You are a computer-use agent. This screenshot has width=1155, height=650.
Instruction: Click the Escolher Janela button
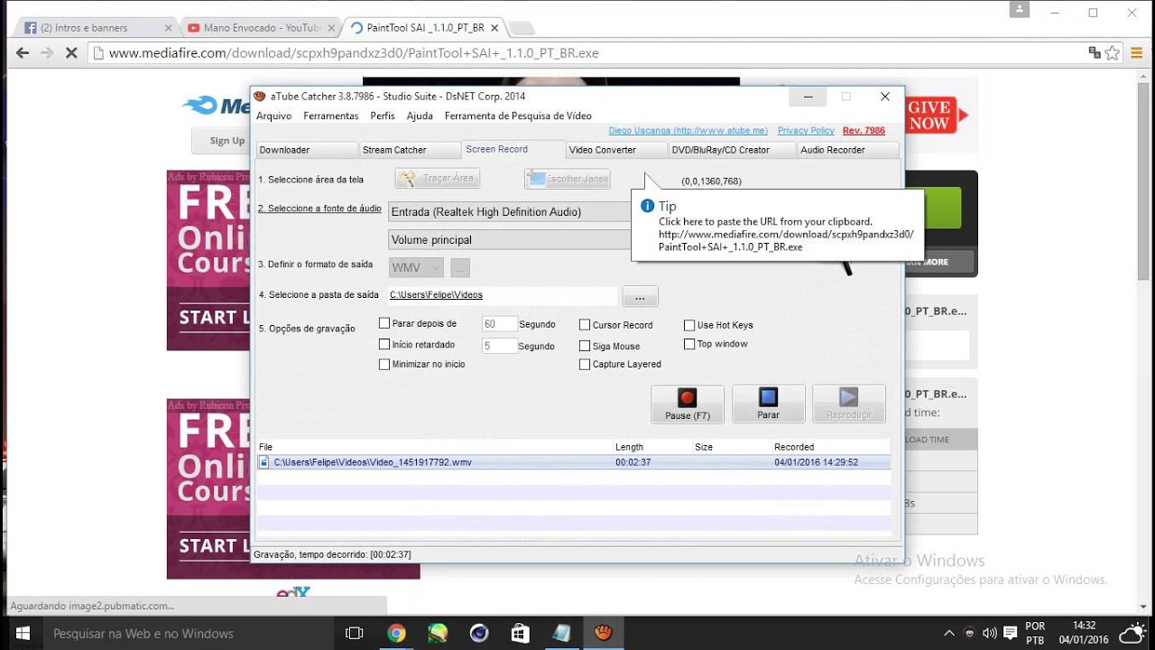567,179
